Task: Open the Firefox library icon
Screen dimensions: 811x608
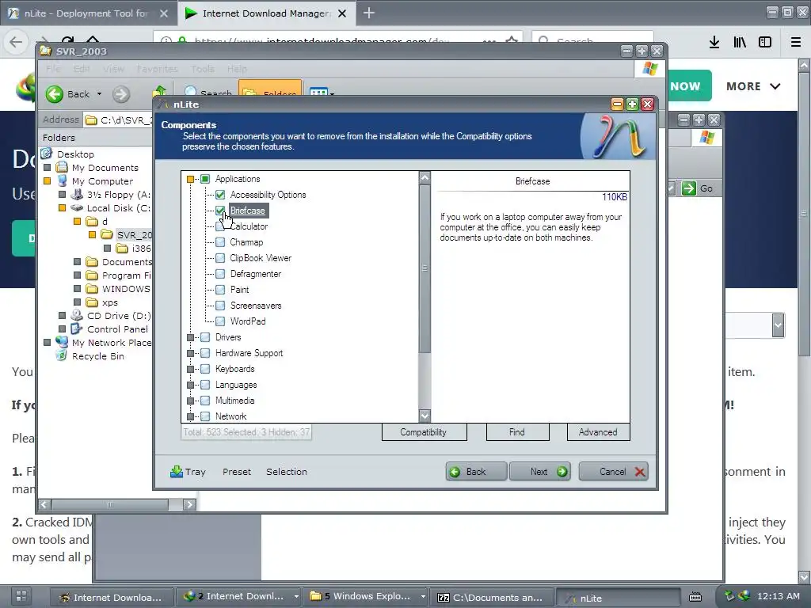Action: click(740, 42)
